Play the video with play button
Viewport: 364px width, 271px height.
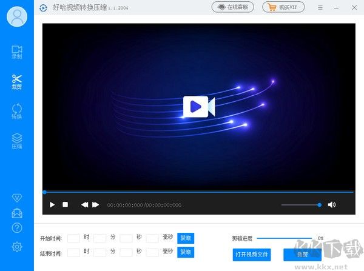(52, 205)
